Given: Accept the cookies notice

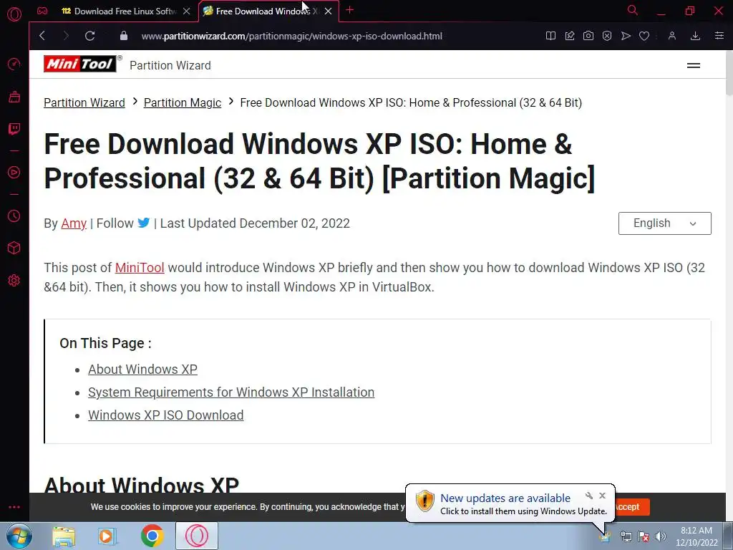Looking at the screenshot, I should tap(630, 506).
